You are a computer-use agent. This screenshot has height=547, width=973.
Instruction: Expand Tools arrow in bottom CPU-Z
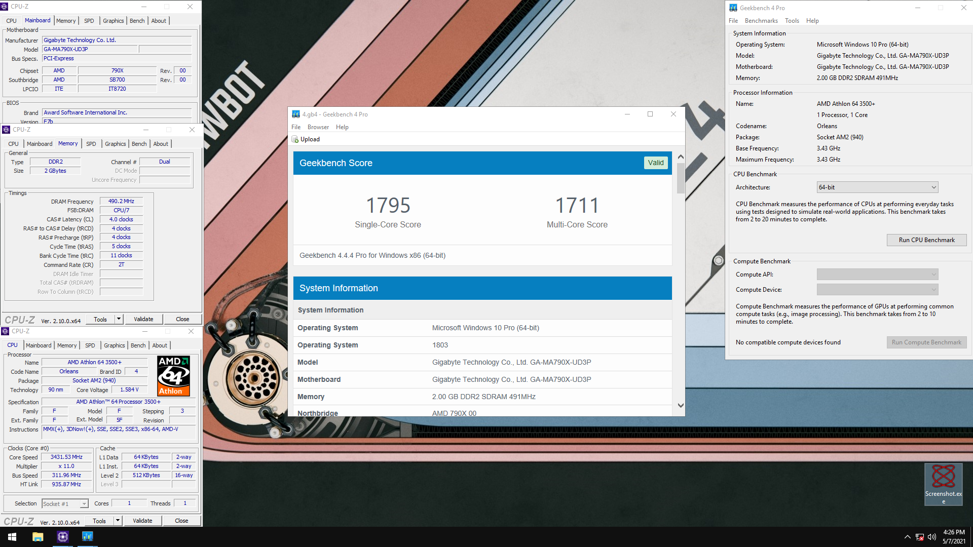tap(118, 521)
